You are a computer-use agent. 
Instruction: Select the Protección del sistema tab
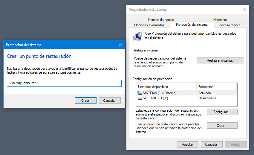[x=192, y=25]
